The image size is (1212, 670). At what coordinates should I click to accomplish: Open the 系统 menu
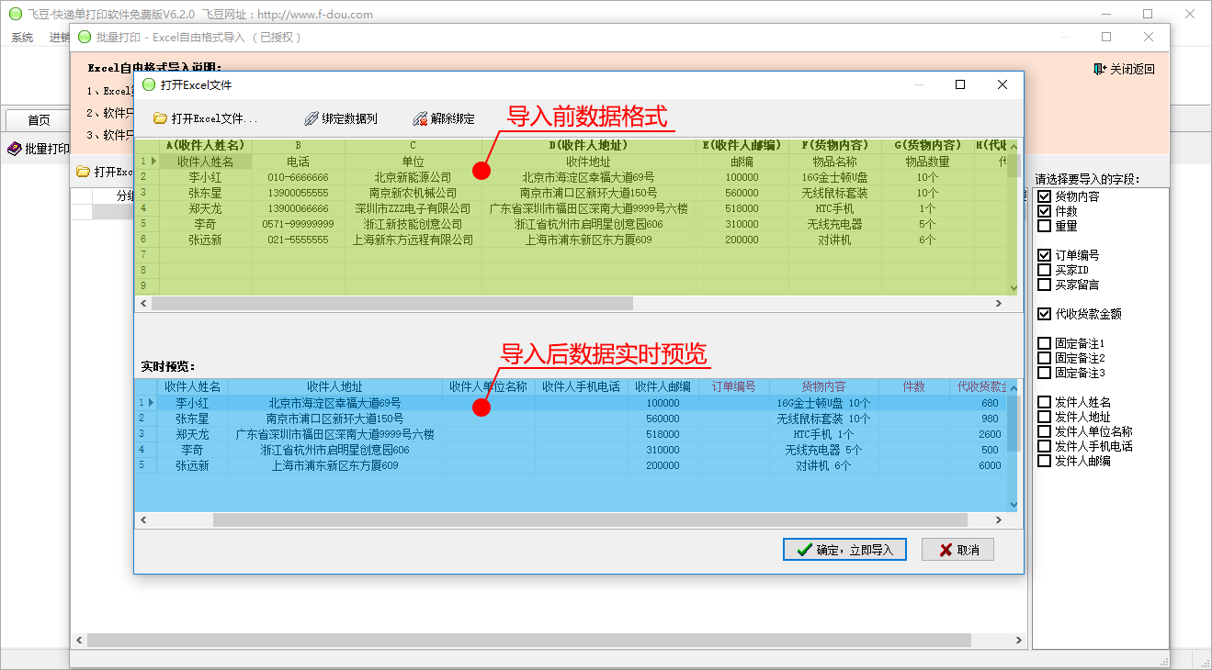pos(22,38)
